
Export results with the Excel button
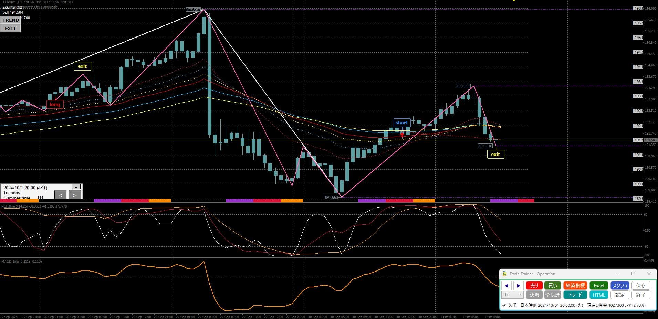(598, 286)
